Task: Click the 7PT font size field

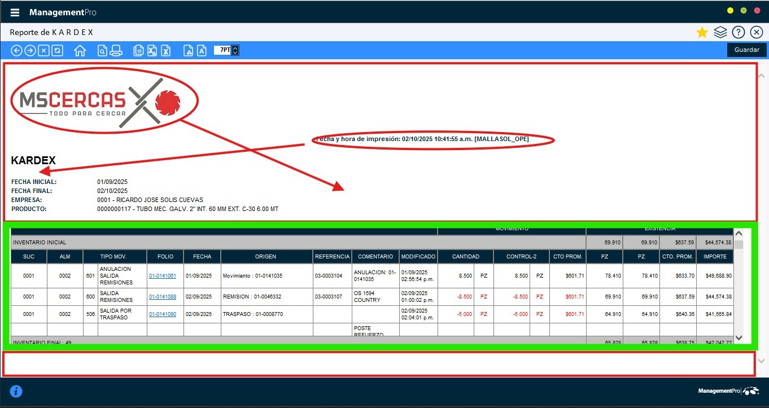Action: click(222, 50)
